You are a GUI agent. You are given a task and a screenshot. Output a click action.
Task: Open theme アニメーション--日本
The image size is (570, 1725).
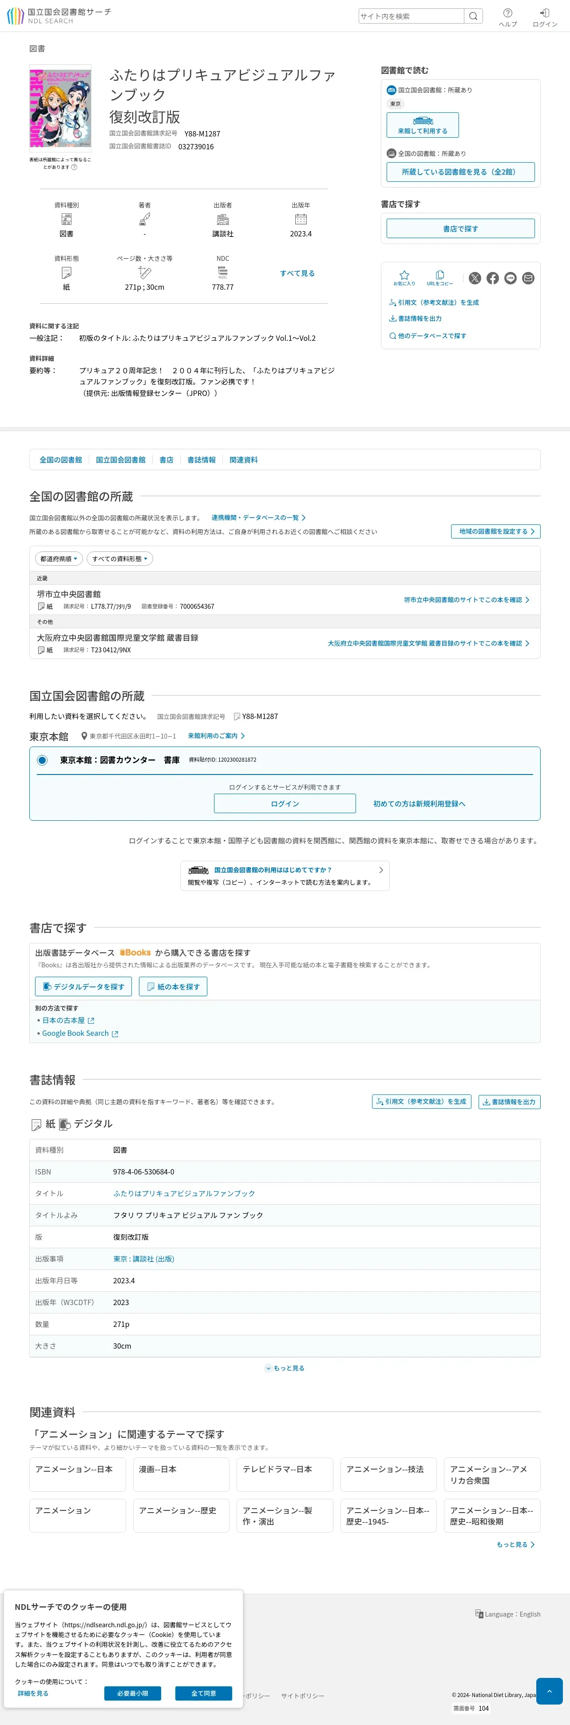coord(78,1474)
